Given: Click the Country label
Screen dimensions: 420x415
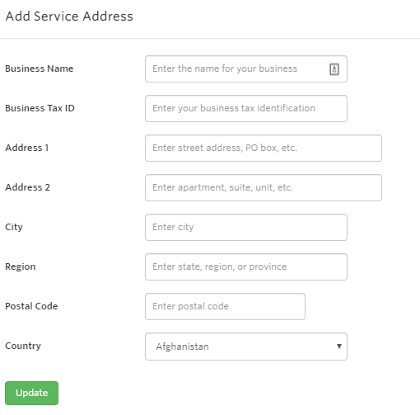Looking at the screenshot, I should 23,346.
